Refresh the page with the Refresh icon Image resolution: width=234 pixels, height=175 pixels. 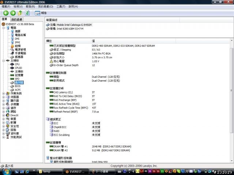[27, 13]
